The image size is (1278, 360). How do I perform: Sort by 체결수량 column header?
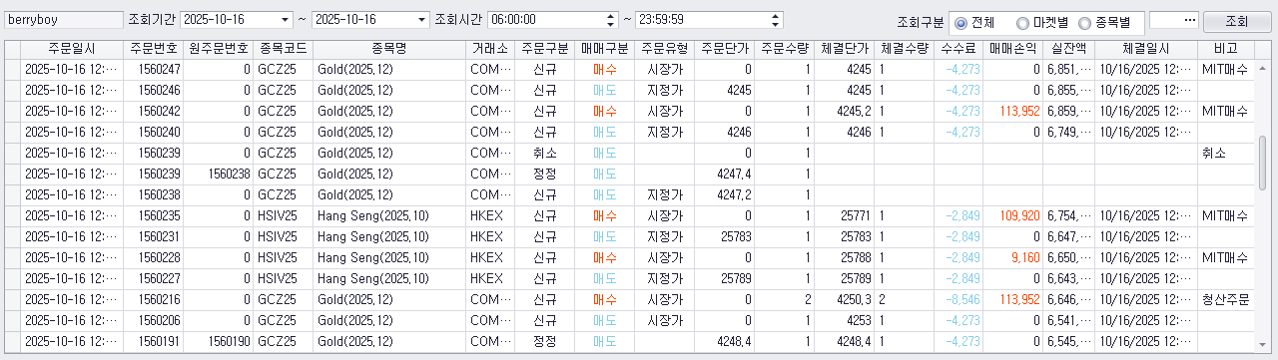(905, 49)
